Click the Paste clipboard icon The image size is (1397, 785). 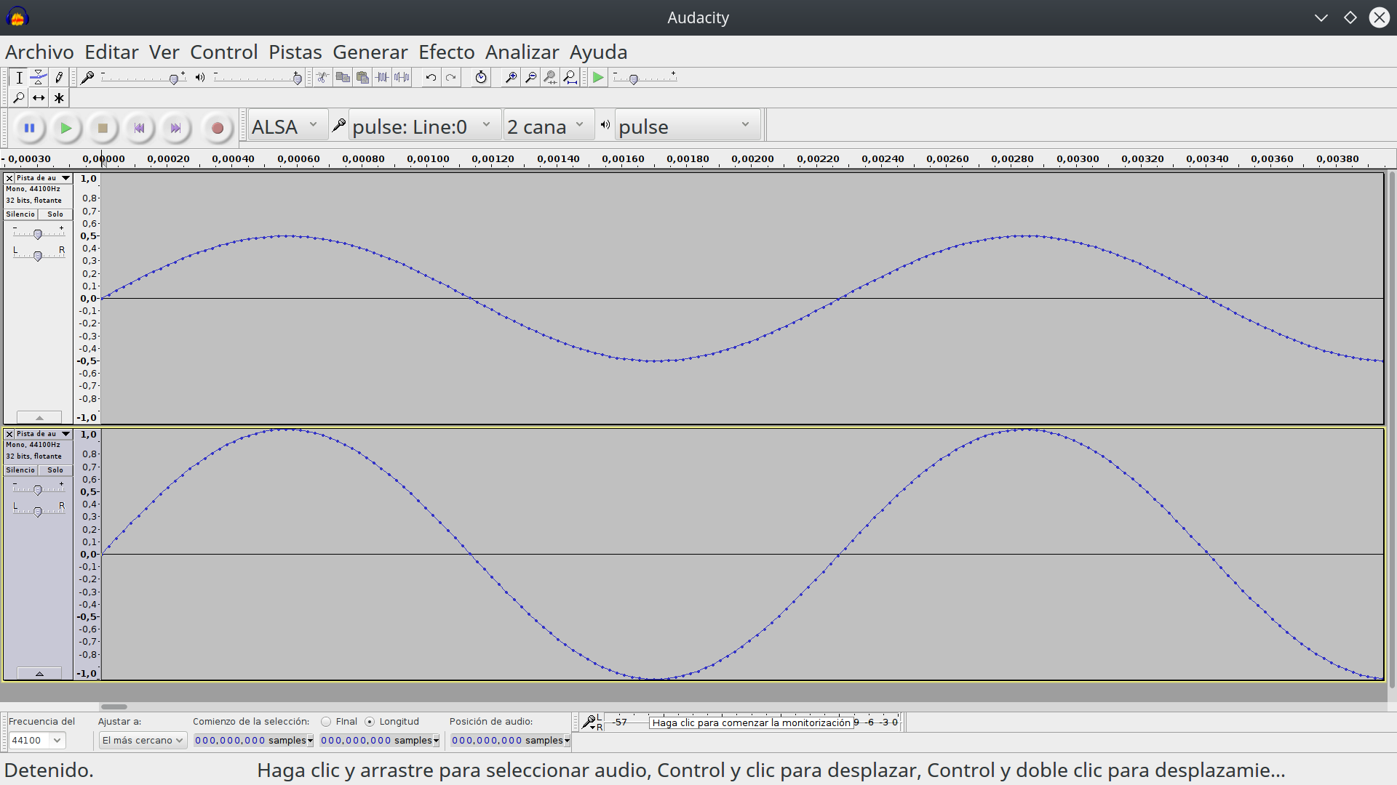click(362, 78)
